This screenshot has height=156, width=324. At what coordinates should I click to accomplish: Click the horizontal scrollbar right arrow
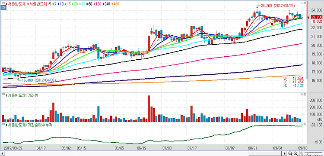click(x=285, y=153)
